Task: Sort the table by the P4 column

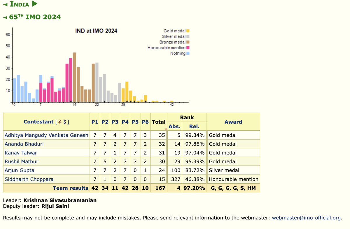Action: point(125,122)
